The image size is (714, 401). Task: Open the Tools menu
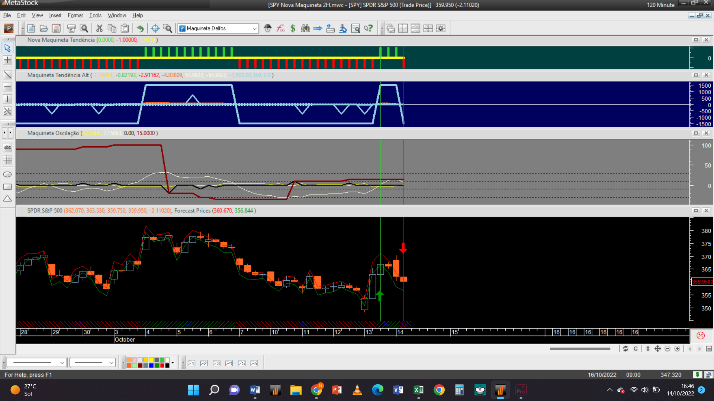95,15
